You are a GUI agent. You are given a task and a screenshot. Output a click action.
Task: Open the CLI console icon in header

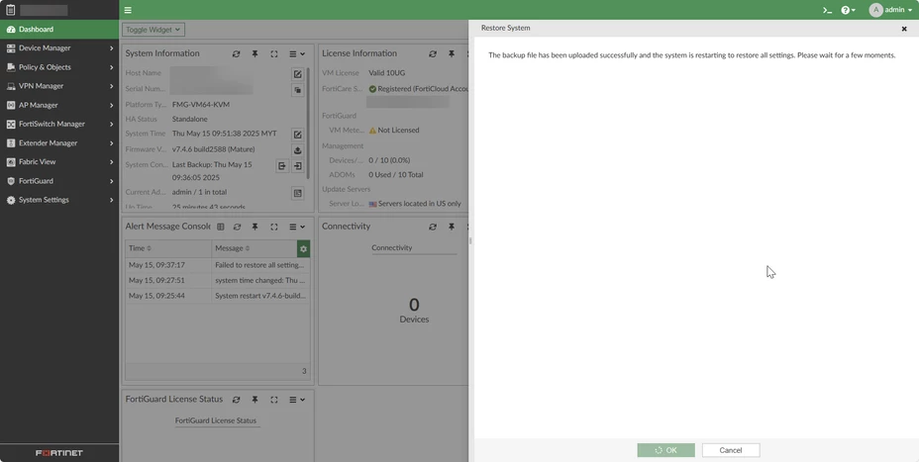pos(827,10)
